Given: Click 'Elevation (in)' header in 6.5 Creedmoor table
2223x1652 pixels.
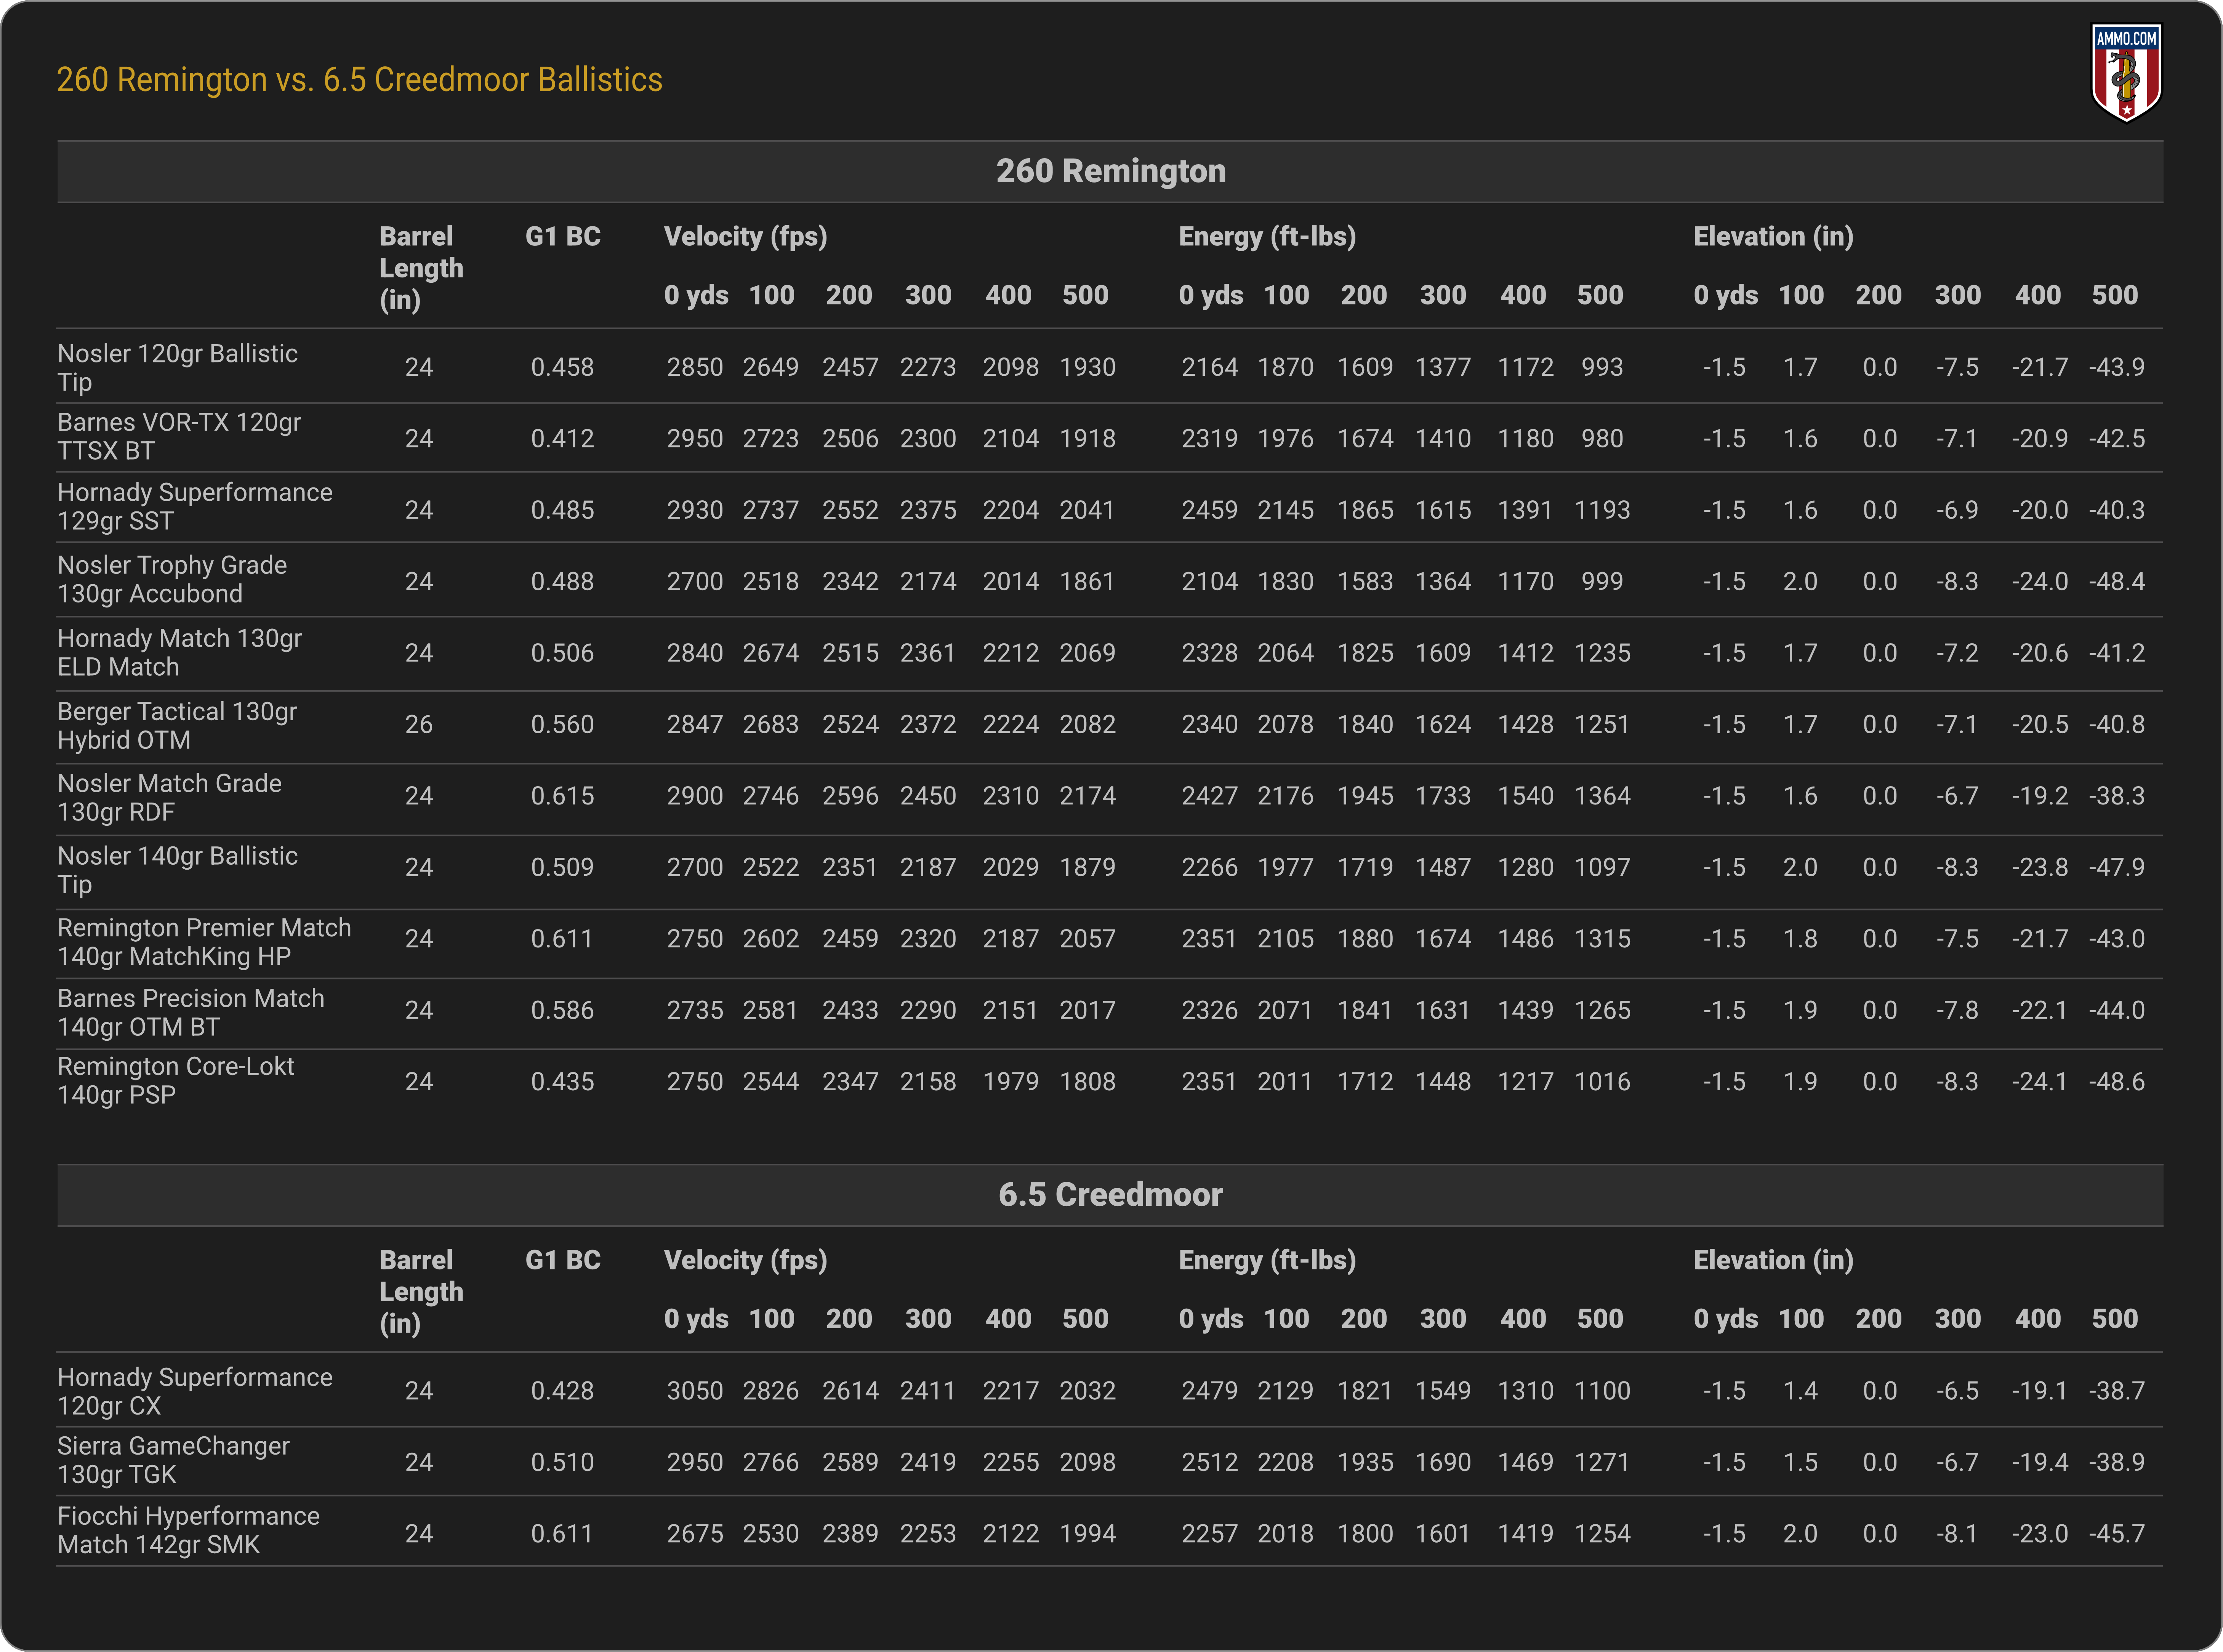Looking at the screenshot, I should click(1773, 1261).
